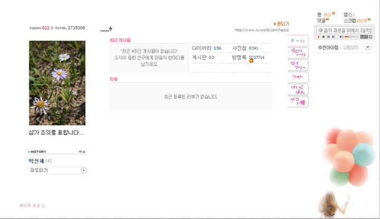Stop the music player
This screenshot has width=380, height=219.
(x=324, y=37)
